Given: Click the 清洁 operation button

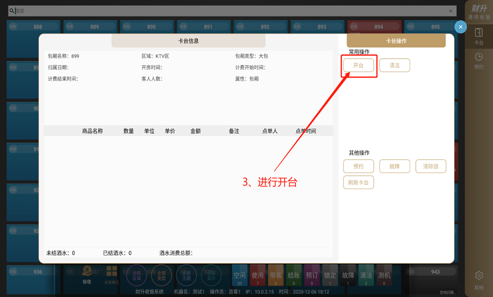Looking at the screenshot, I should tap(395, 65).
